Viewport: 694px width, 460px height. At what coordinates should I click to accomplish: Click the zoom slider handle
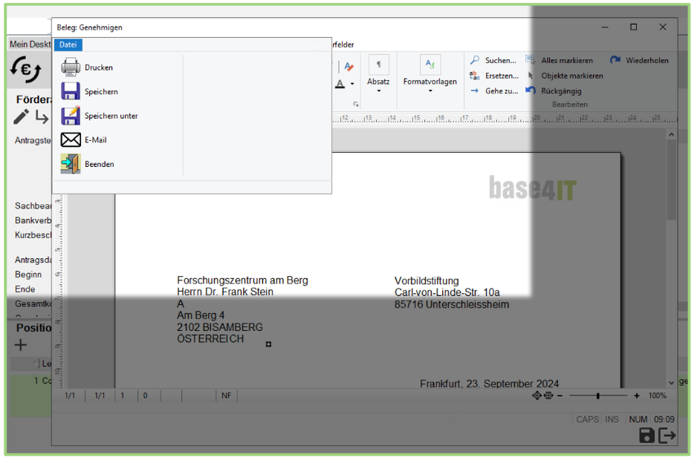pos(597,396)
